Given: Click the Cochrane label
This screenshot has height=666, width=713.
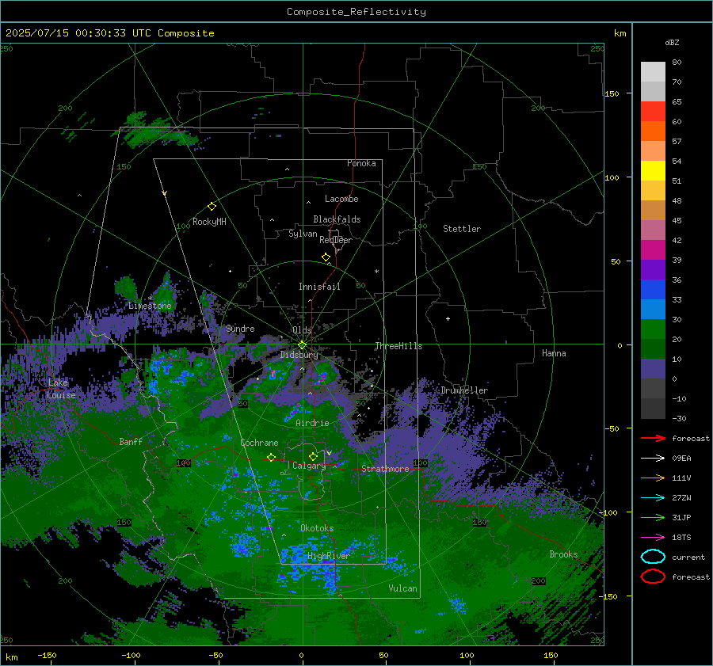Looking at the screenshot, I should point(259,443).
